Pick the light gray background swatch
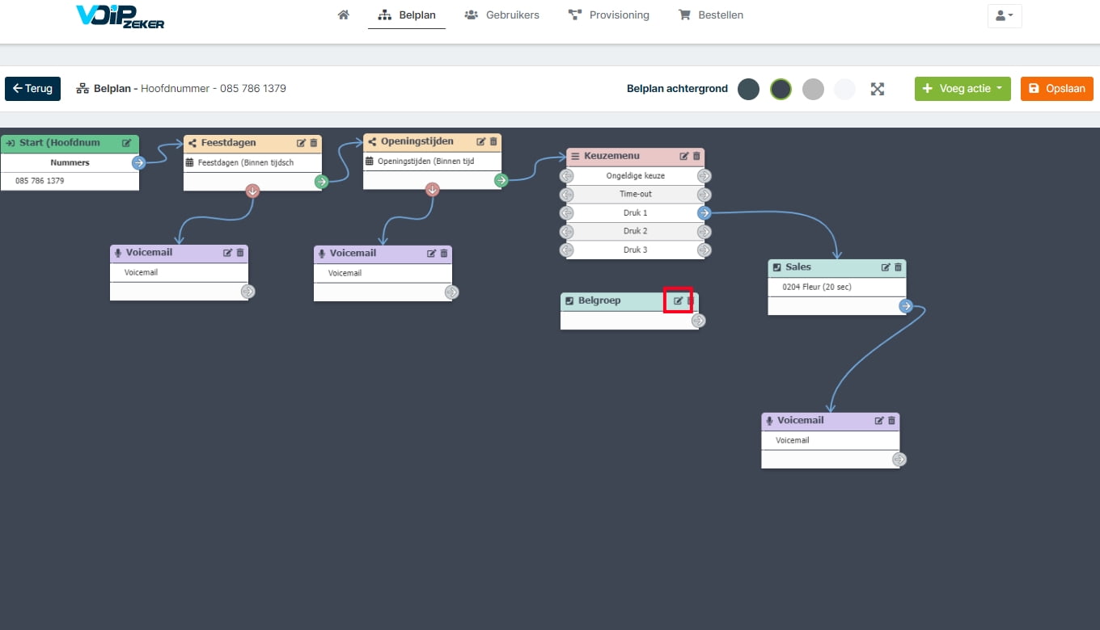 (x=813, y=89)
